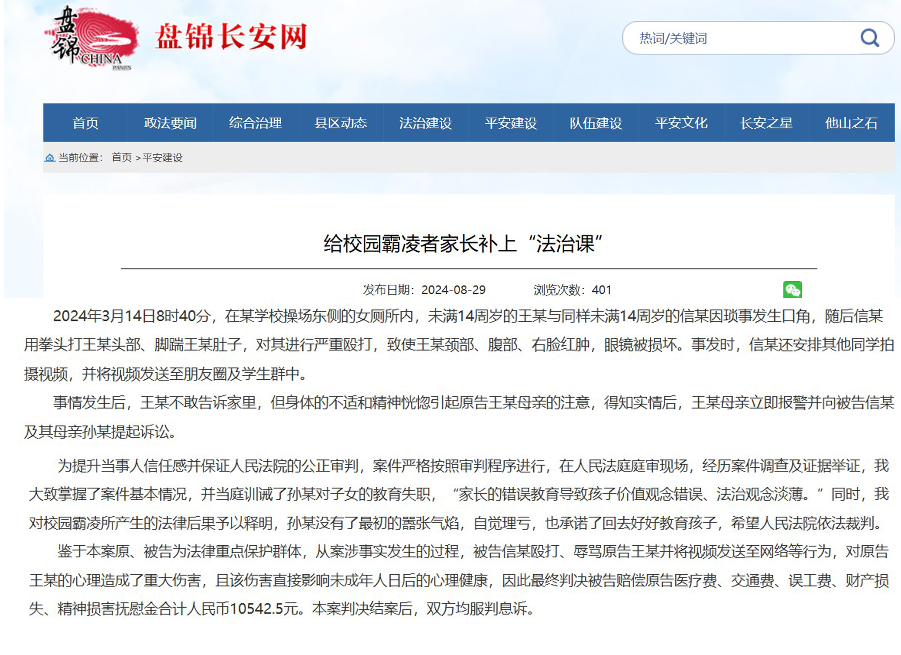This screenshot has height=655, width=901.
Task: Open the 队伍建设 navigation tab
Action: point(596,123)
